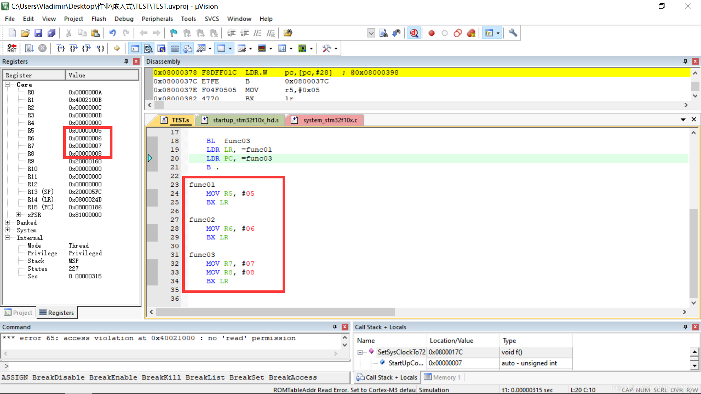701x394 pixels.
Task: Collapse the Core register group
Action: click(7, 84)
